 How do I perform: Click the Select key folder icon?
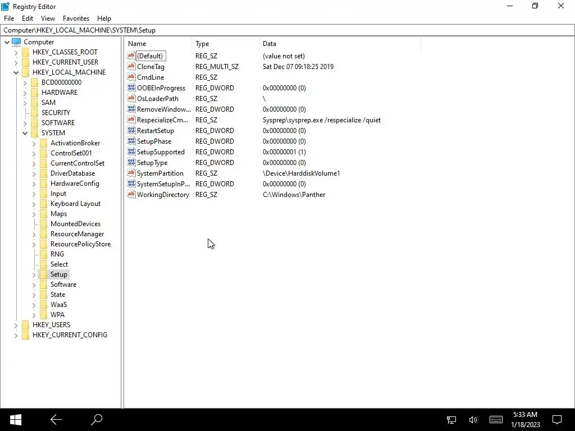click(44, 264)
